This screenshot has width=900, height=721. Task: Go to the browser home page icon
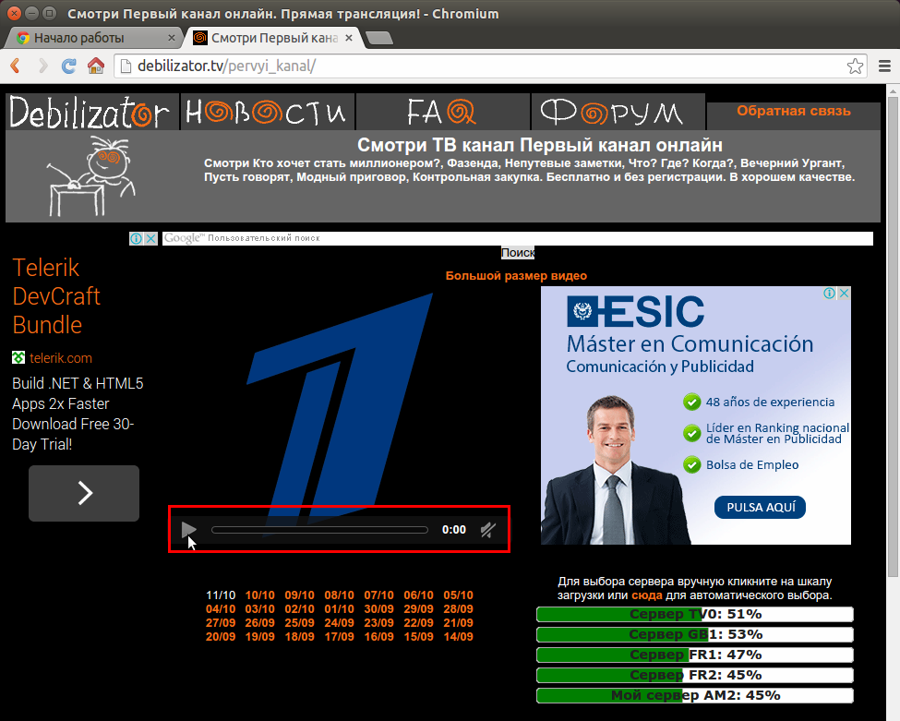tap(96, 66)
